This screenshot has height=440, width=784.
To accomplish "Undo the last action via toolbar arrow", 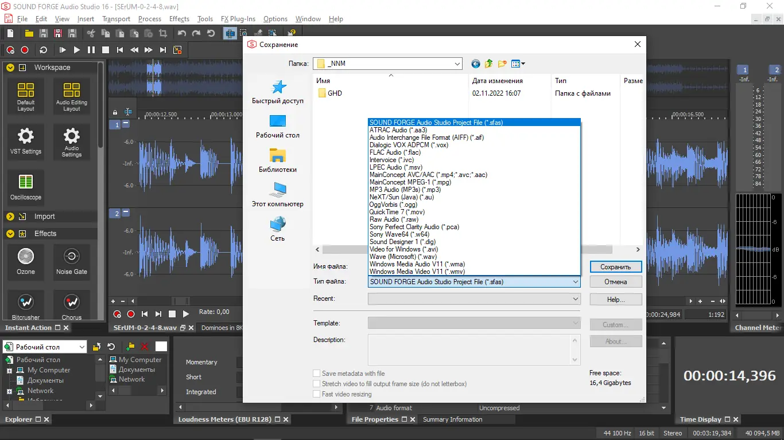I will (182, 33).
